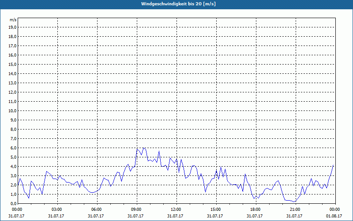Click the 18:00 time axis label

tap(256, 210)
